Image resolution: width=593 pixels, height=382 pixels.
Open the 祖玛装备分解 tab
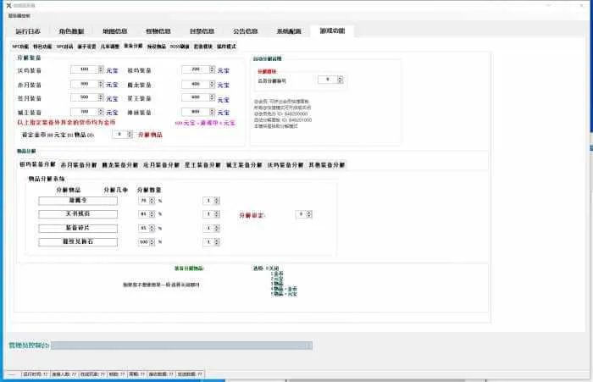tap(38, 164)
